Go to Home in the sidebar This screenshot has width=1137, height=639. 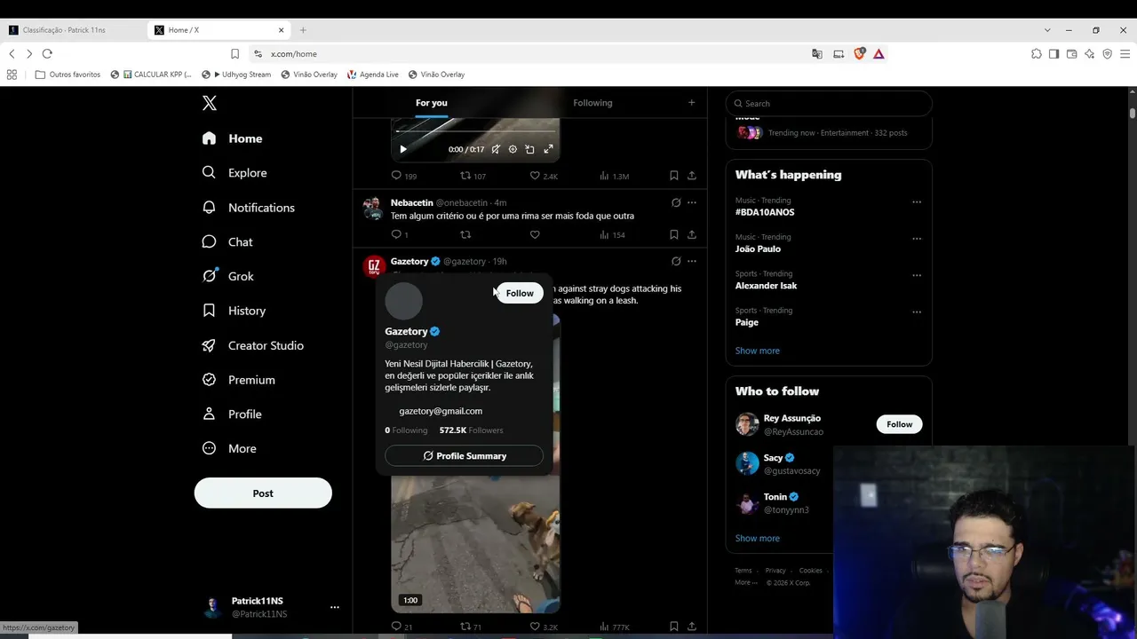(x=232, y=138)
